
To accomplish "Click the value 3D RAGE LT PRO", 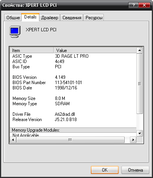I will 72,56.
